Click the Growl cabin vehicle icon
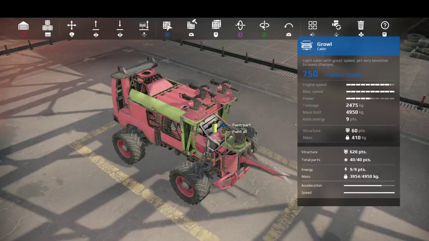 (x=307, y=46)
